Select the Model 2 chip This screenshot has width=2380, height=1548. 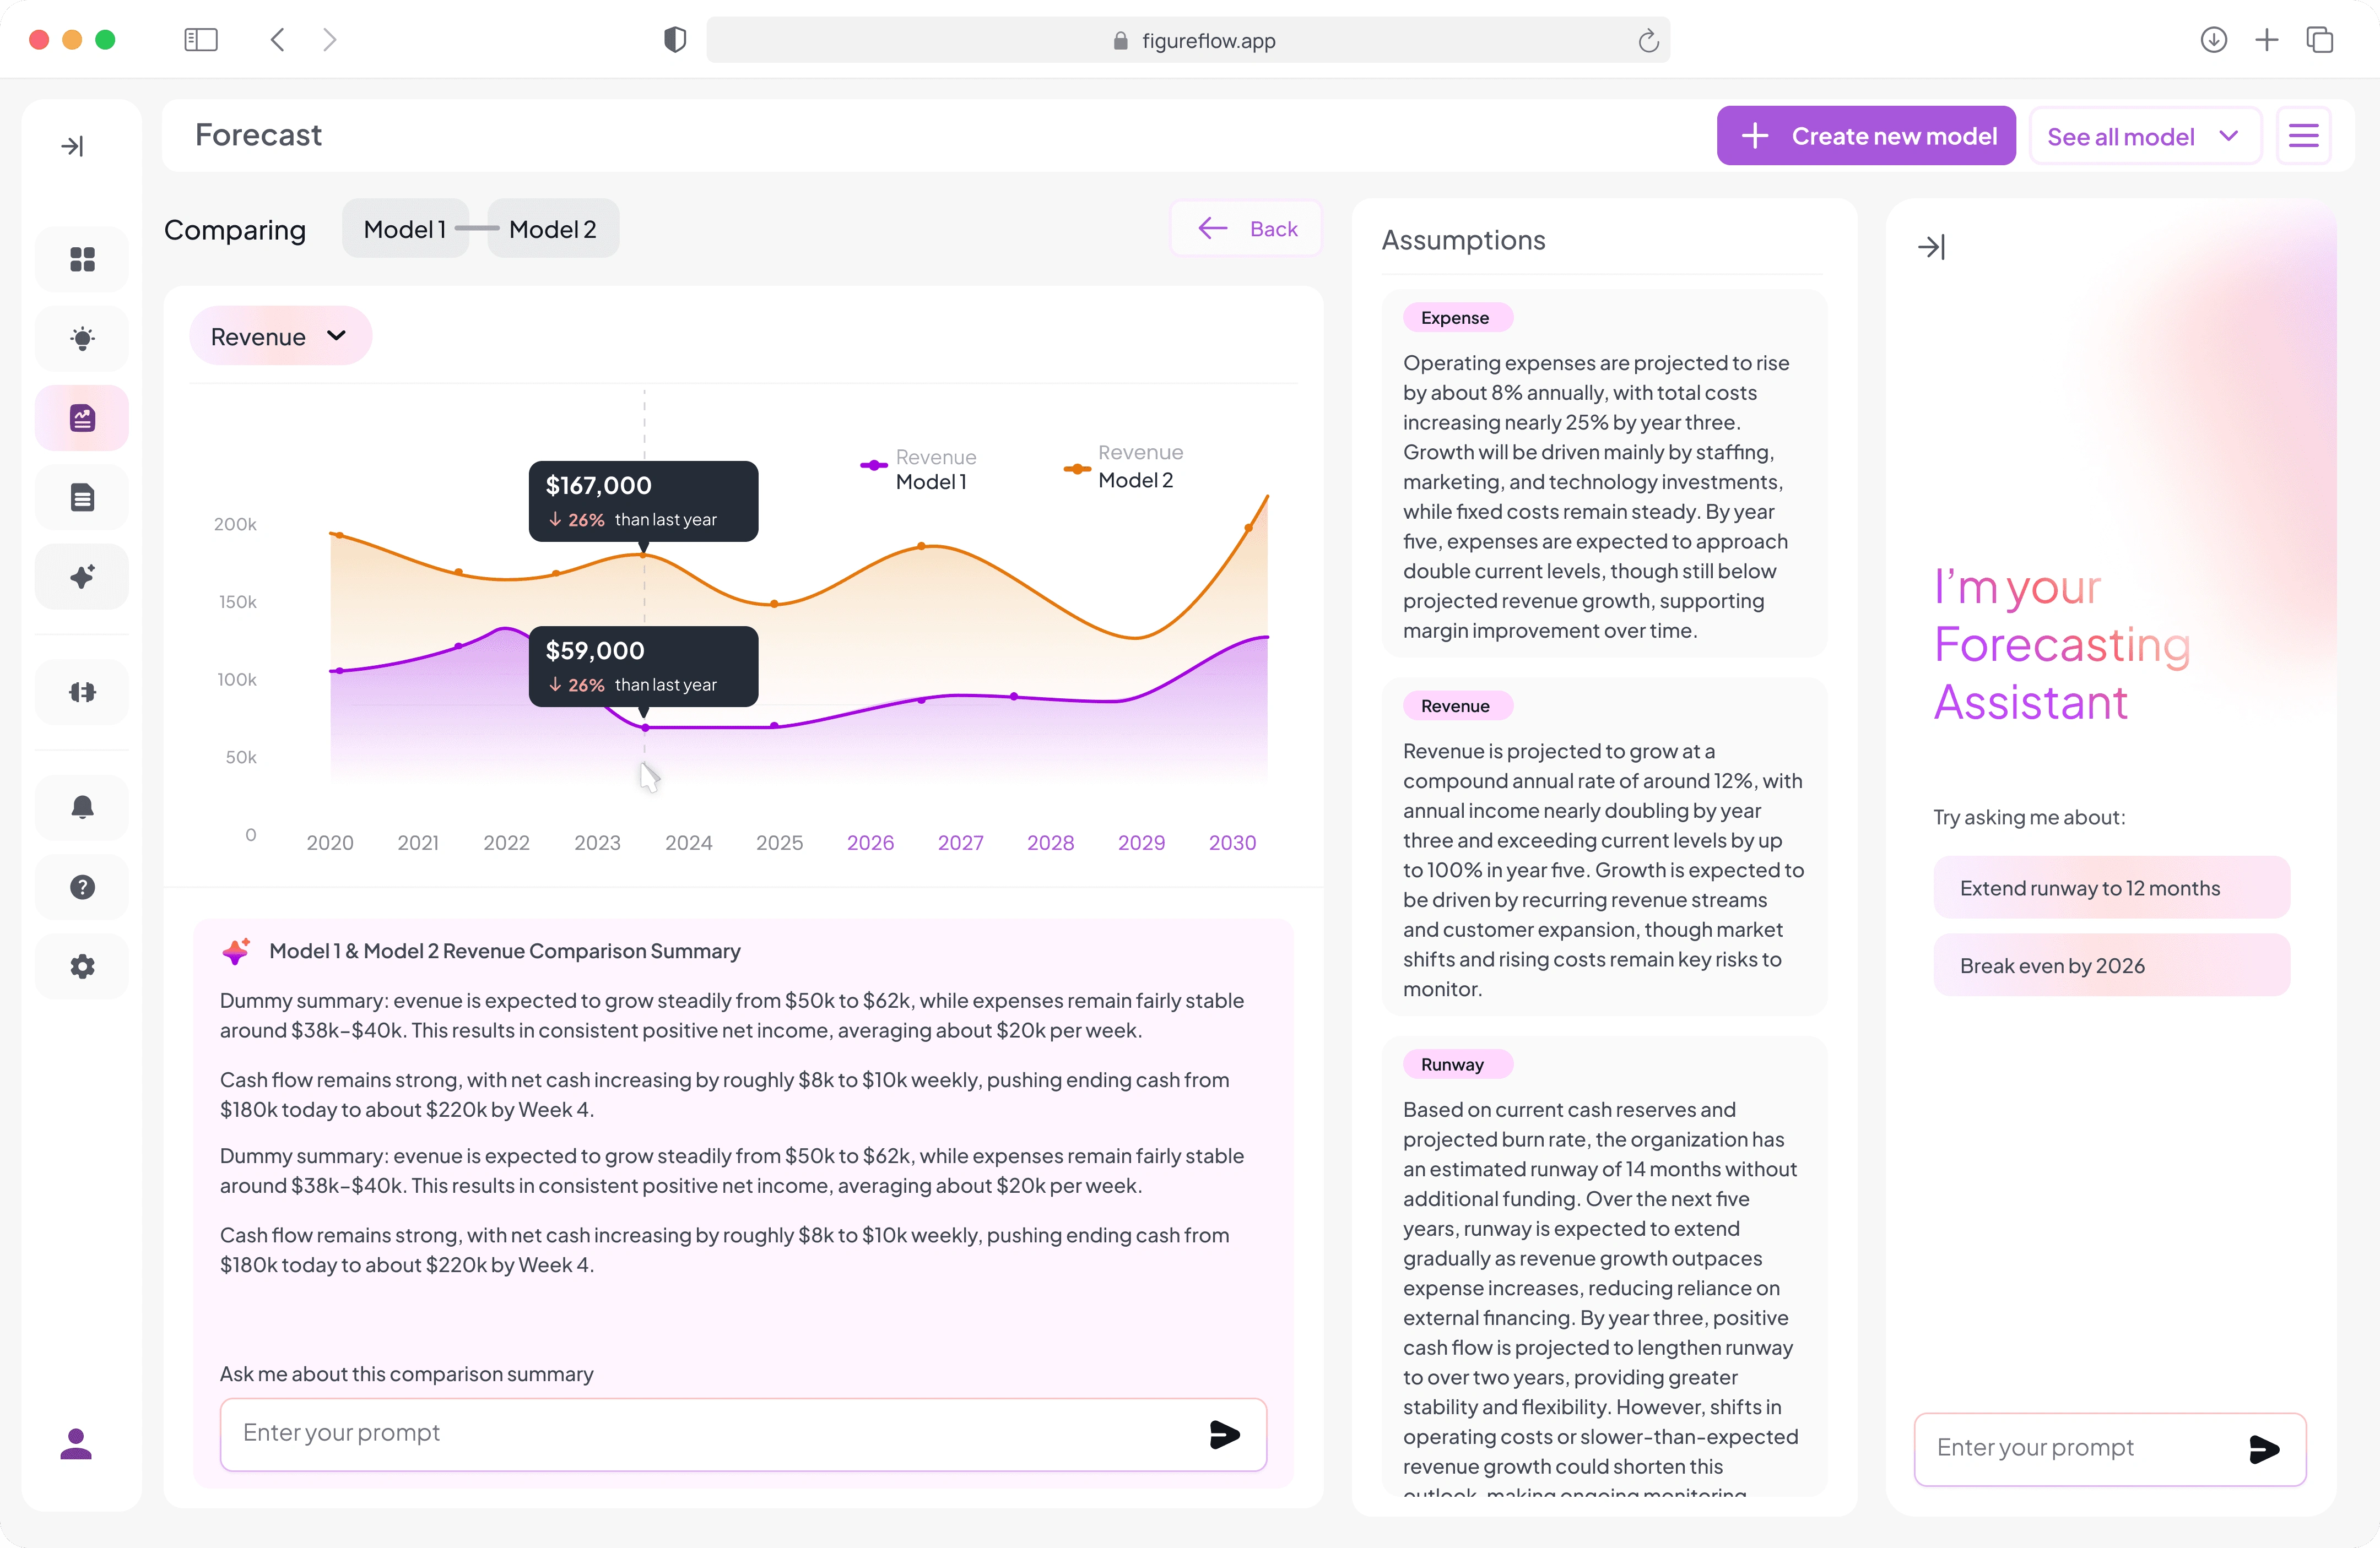click(x=553, y=229)
